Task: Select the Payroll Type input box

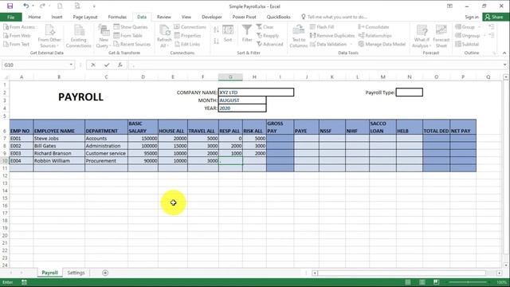Action: (x=409, y=92)
